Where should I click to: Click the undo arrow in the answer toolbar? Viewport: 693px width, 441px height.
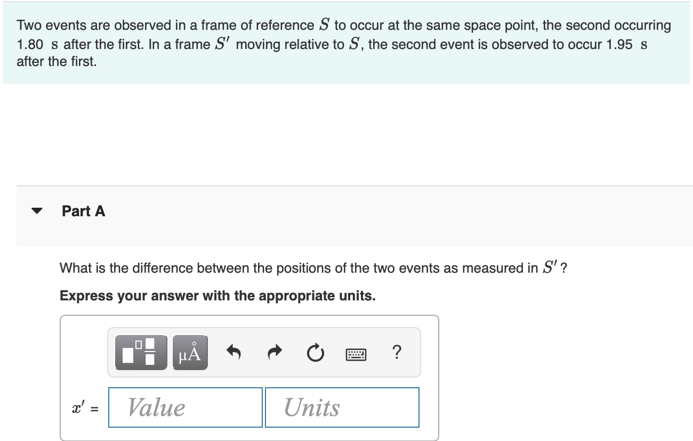pyautogui.click(x=233, y=352)
